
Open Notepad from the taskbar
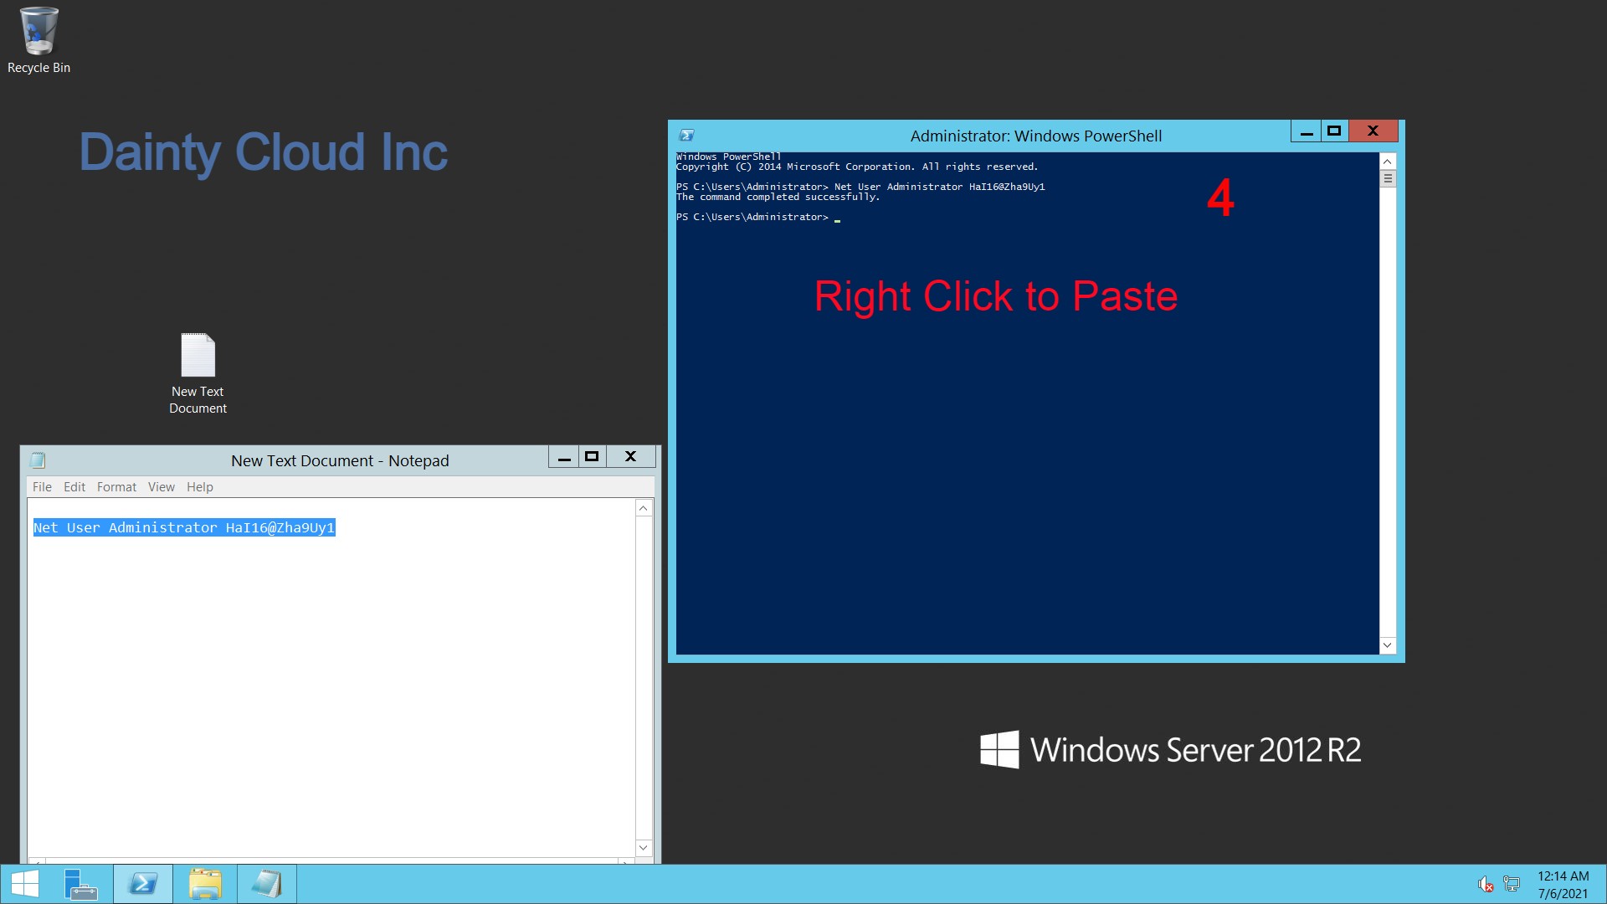click(266, 883)
